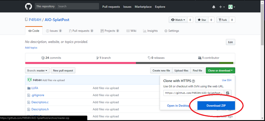The width and height of the screenshot is (265, 121).
Task: Switch to the Issues tab
Action: (x=54, y=31)
